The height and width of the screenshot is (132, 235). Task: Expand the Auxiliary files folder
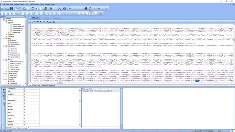(9, 32)
